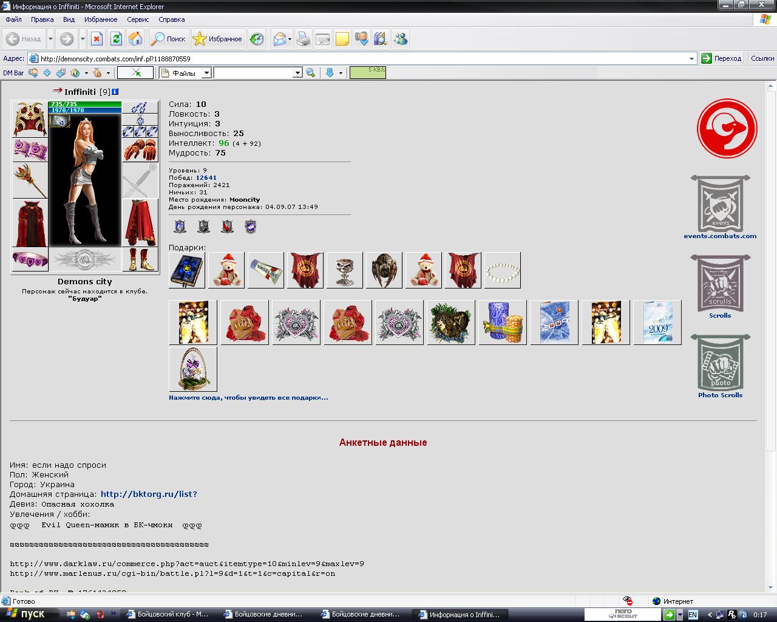Click the red robe armor slot icon
The height and width of the screenshot is (622, 777).
[30, 223]
